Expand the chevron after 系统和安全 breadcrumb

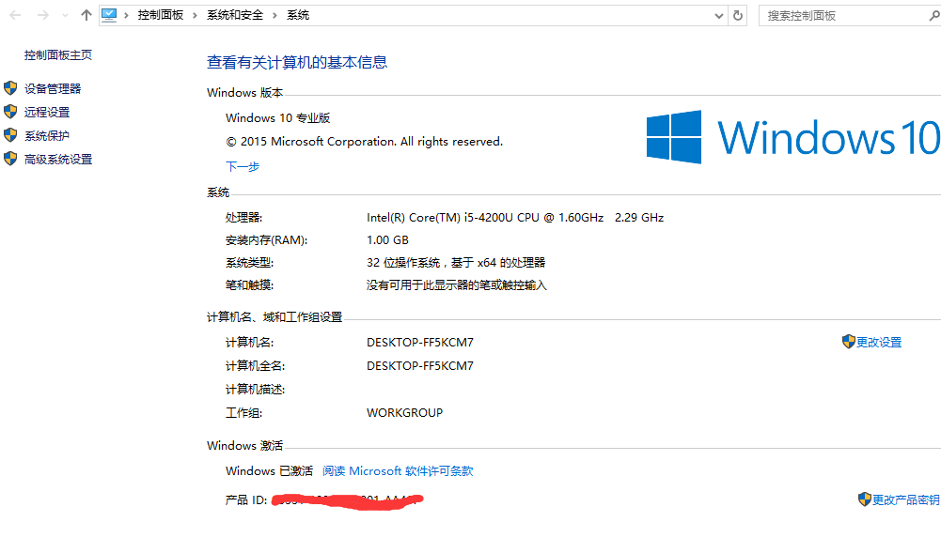[274, 16]
